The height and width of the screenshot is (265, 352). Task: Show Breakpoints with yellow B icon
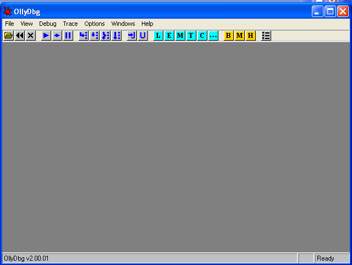pos(229,36)
